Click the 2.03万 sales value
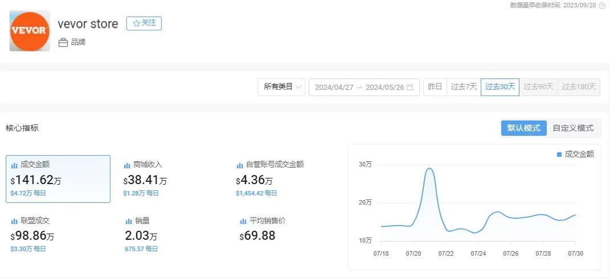The image size is (610, 279). coord(141,235)
